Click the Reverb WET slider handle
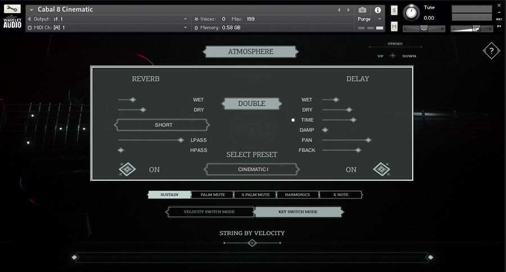This screenshot has height=272, width=506. pyautogui.click(x=133, y=99)
